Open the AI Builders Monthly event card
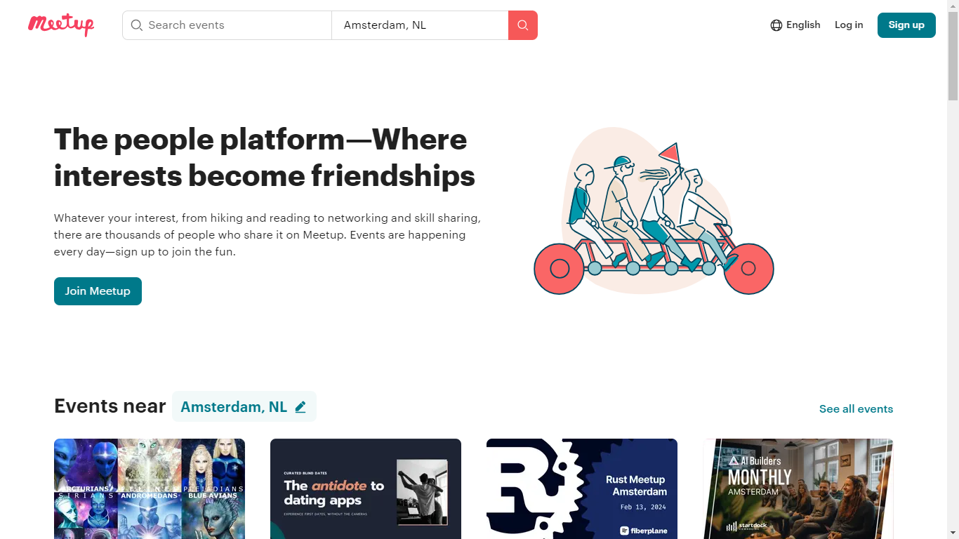This screenshot has width=959, height=539. [798, 489]
